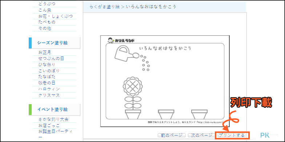
Task: Open the お花・しょくぶつ category link
Action: 56,16
